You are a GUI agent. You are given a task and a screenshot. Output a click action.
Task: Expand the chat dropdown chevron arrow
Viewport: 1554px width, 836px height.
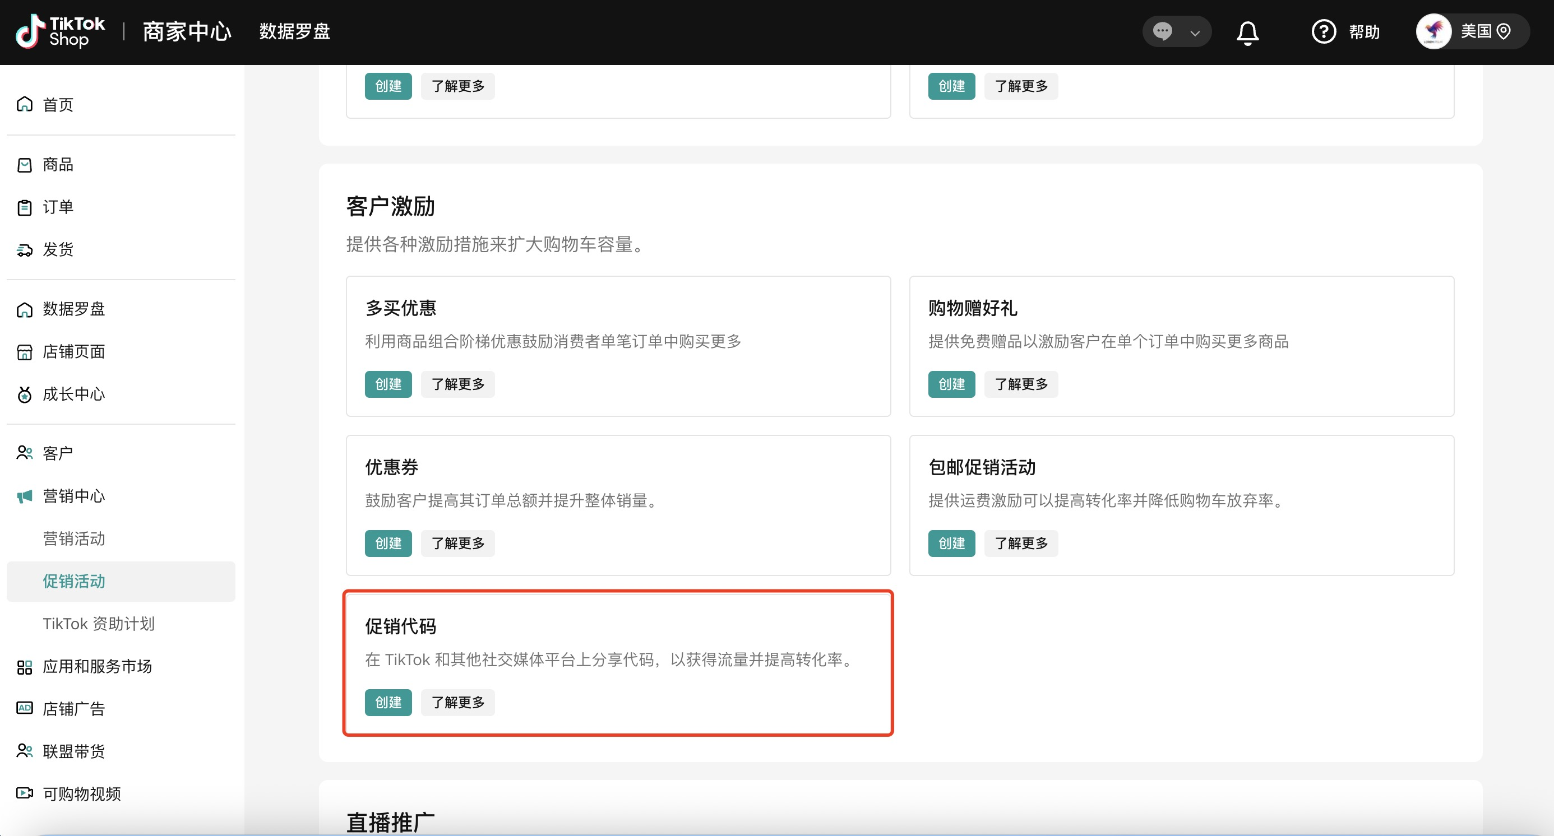tap(1195, 32)
